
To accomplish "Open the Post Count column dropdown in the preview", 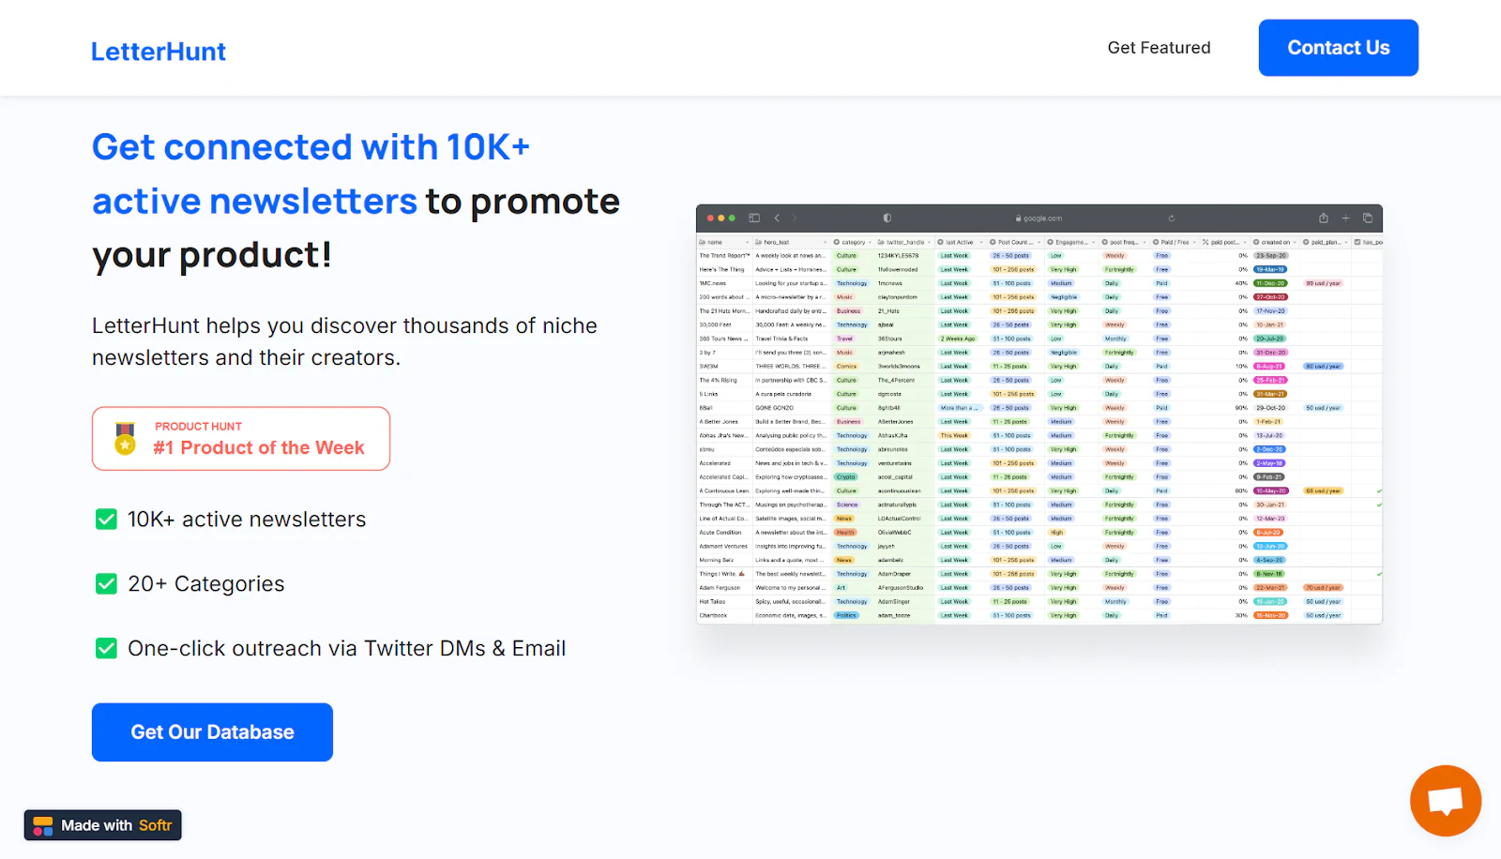I will tap(1039, 242).
